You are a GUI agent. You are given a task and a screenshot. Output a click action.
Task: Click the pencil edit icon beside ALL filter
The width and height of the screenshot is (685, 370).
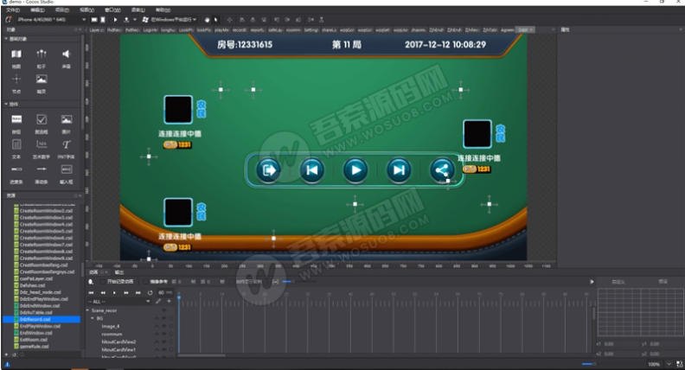click(x=158, y=302)
